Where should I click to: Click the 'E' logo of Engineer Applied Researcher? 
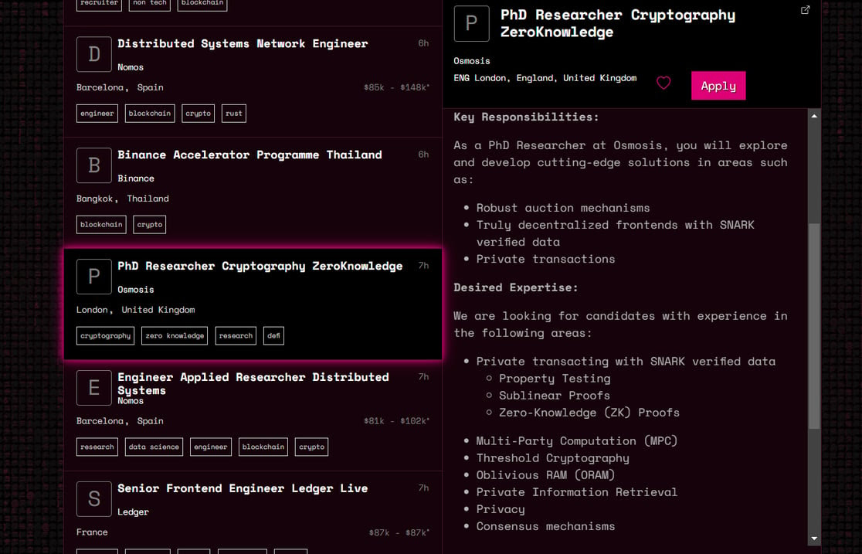(x=94, y=387)
